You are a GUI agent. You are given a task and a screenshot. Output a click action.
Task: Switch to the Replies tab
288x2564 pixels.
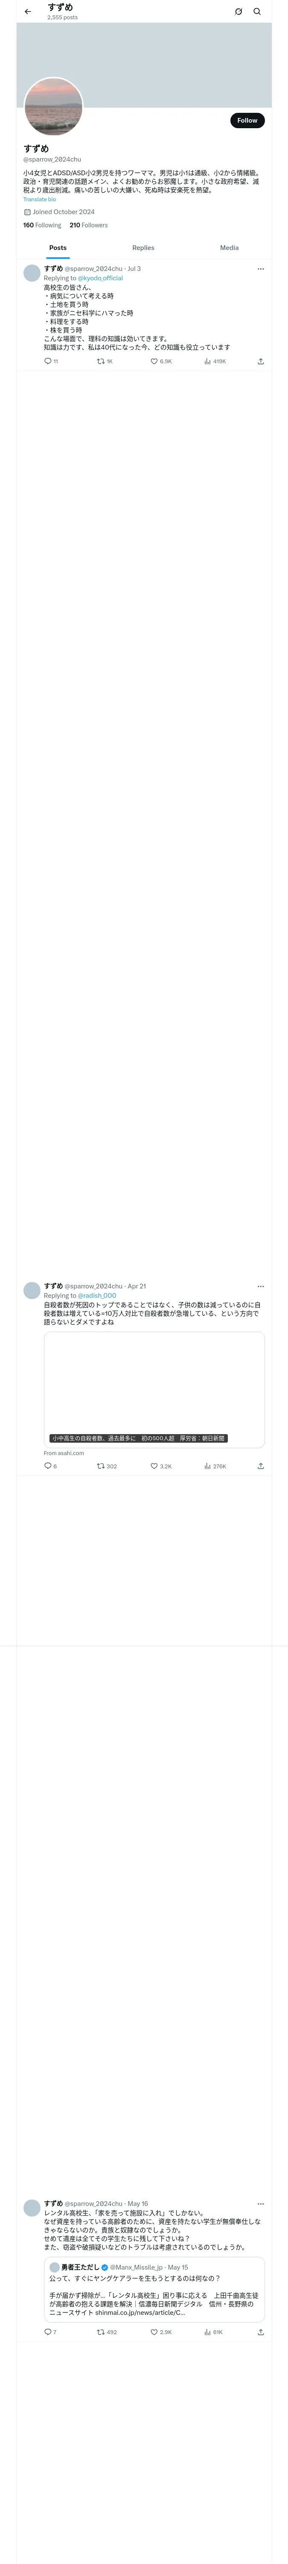pyautogui.click(x=143, y=248)
